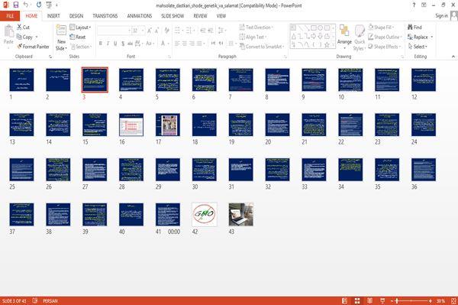Switch to the SLIDE SHOW tab
458x305 pixels.
(x=173, y=16)
